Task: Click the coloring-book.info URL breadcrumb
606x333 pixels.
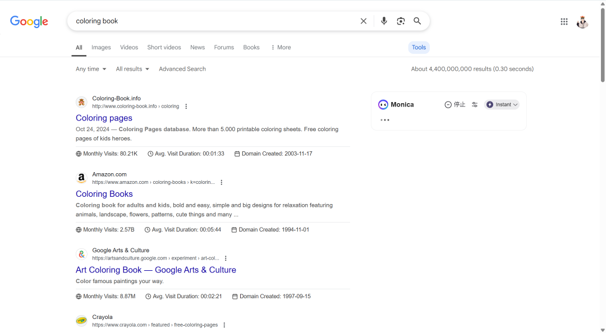Action: pos(136,107)
